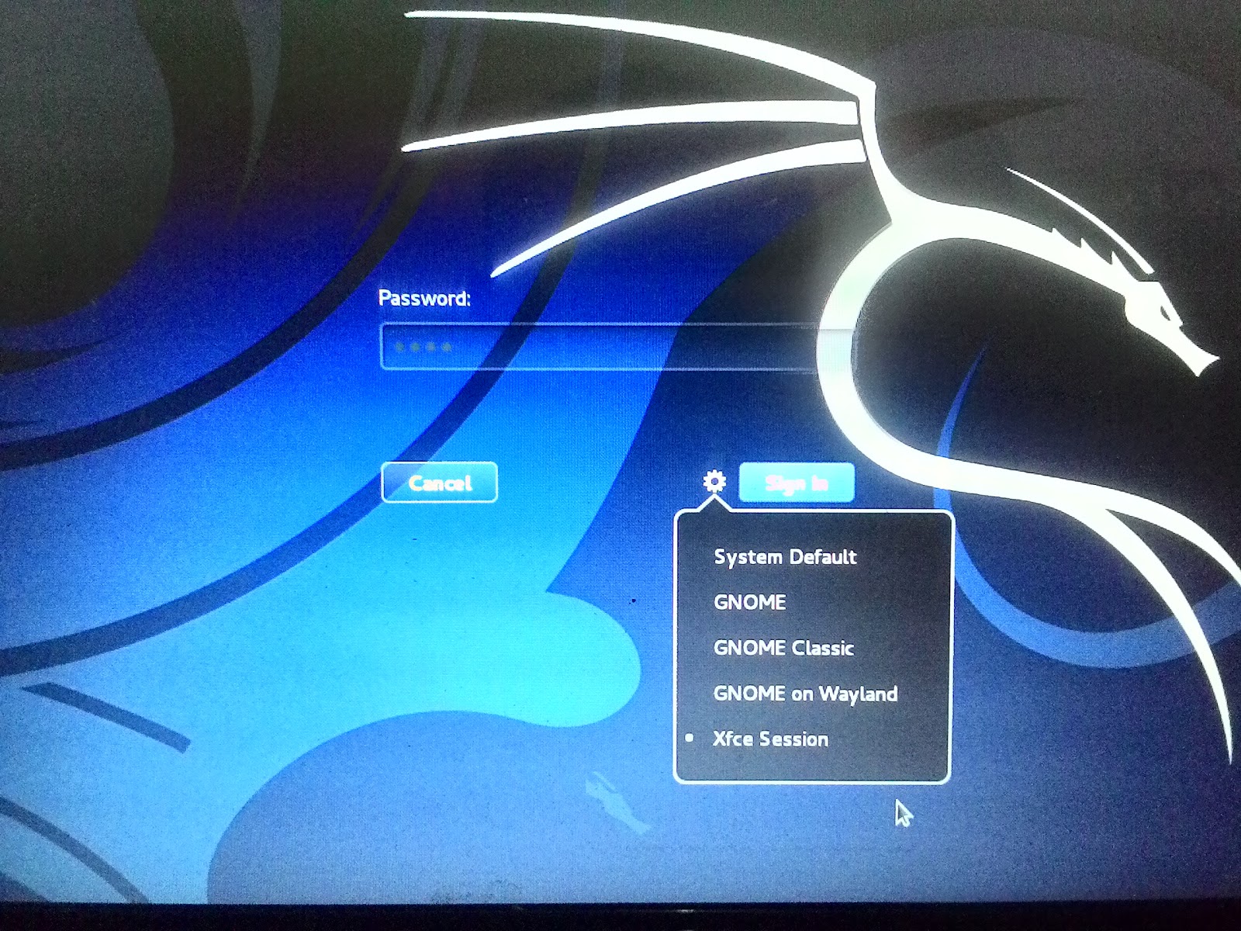Screen dimensions: 1241x931
Task: Select Xfce Session in the popup menu
Action: [x=769, y=739]
